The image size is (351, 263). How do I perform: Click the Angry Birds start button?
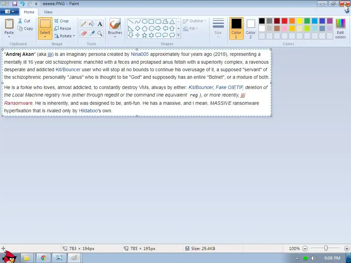[x=9, y=257]
